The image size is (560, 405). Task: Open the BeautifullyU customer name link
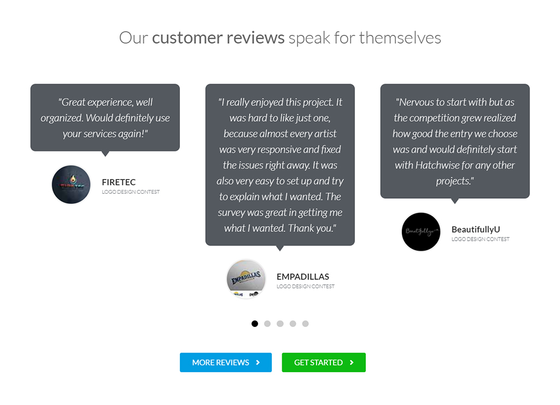(x=476, y=229)
